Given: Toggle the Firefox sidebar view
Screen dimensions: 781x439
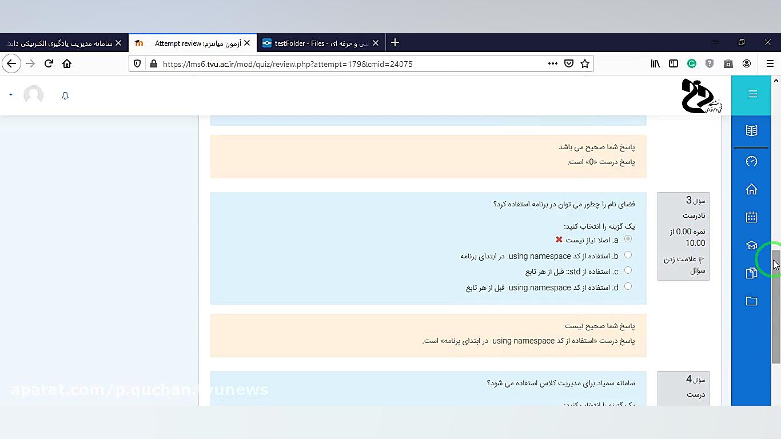Looking at the screenshot, I should pyautogui.click(x=674, y=63).
